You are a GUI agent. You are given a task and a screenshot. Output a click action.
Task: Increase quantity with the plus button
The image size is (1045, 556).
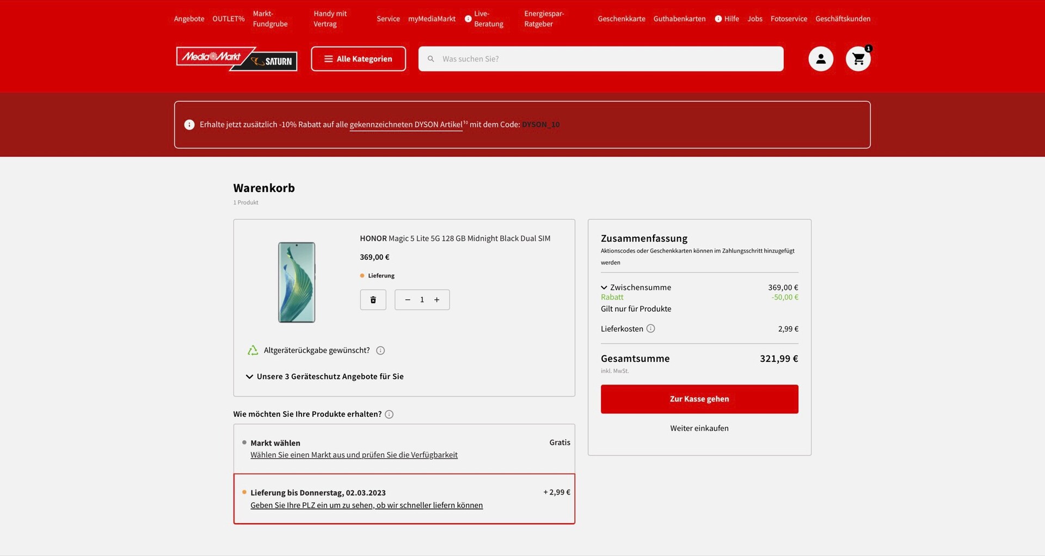(x=437, y=300)
